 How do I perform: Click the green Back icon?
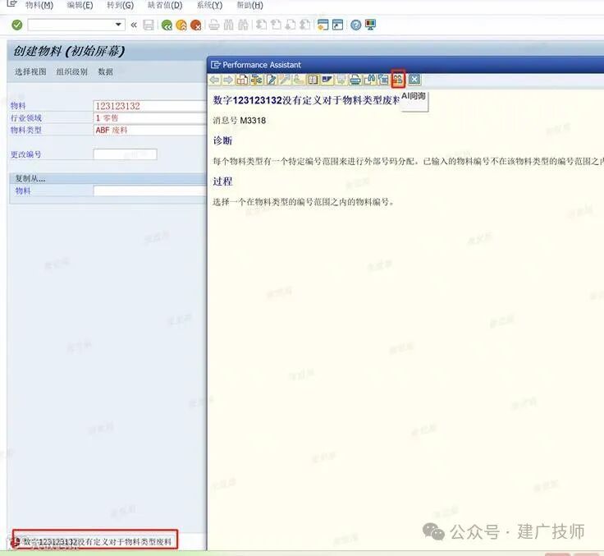pyautogui.click(x=167, y=25)
